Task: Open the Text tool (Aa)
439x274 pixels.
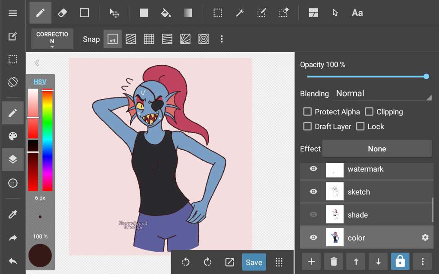Action: [357, 13]
